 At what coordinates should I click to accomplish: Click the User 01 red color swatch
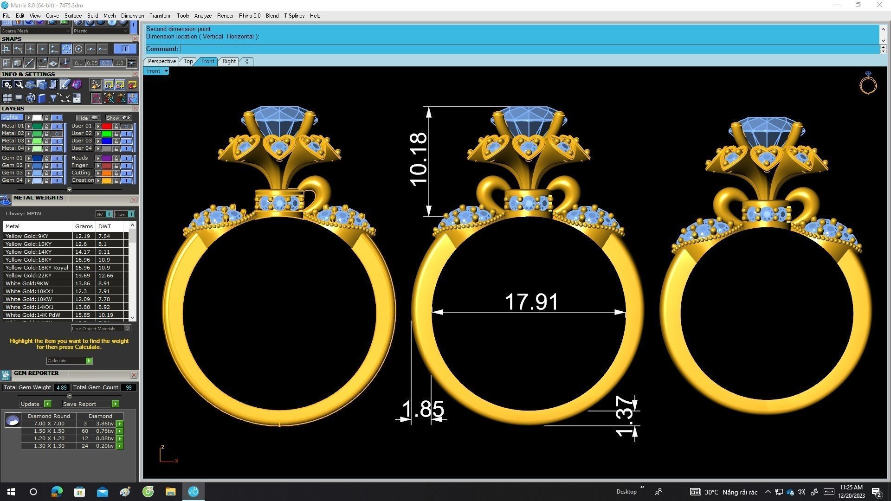point(107,126)
